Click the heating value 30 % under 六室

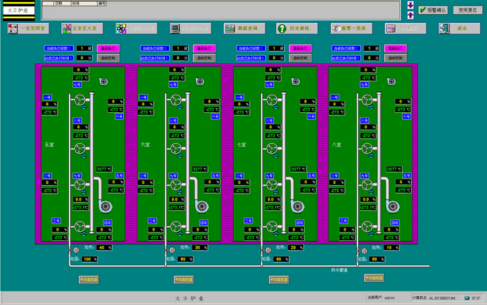pyautogui.click(x=200, y=248)
